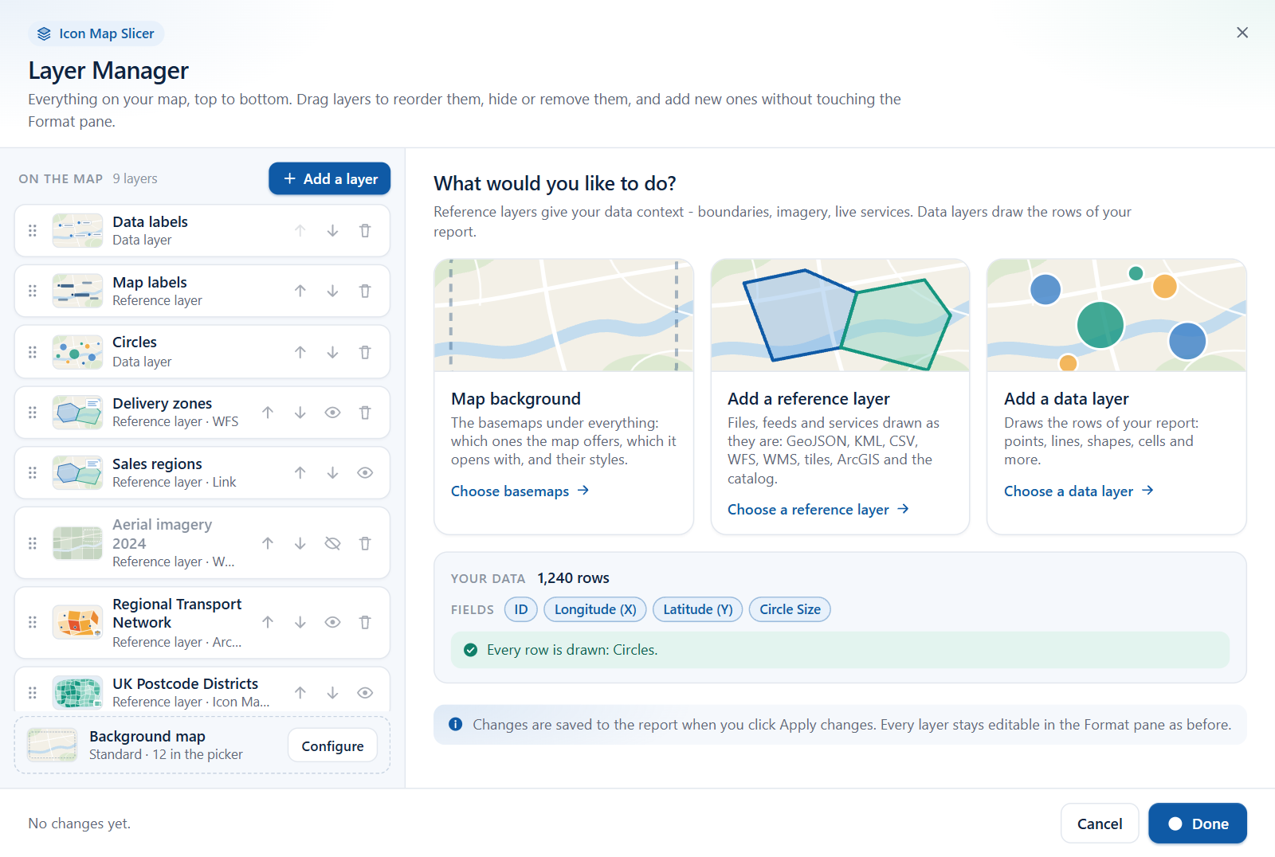Viewport: 1275px width, 857px height.
Task: Hide the Regional Transport Network layer
Action: coord(332,623)
